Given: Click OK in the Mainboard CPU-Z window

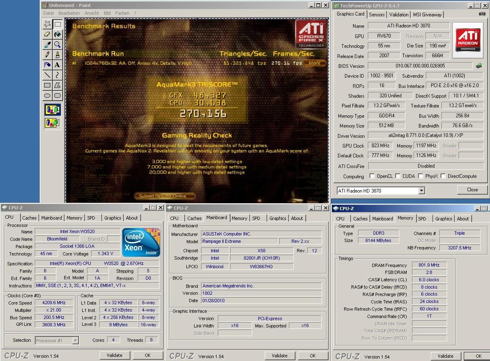Looking at the screenshot, I should point(313,356).
